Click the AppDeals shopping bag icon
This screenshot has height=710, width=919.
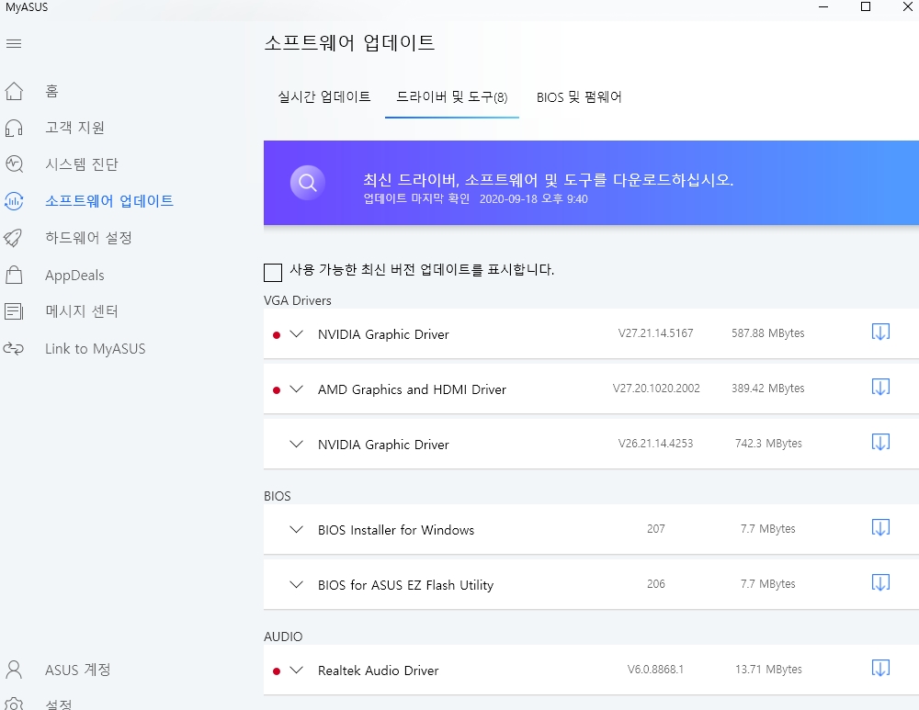(x=14, y=275)
